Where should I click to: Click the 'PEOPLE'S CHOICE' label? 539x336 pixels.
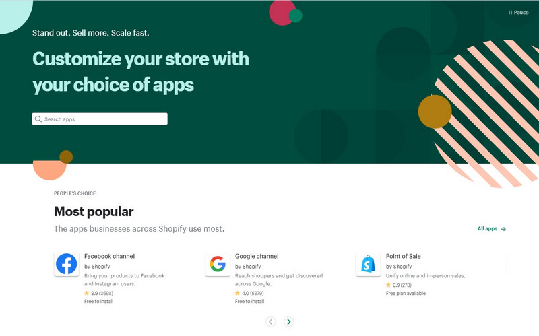[x=75, y=193]
